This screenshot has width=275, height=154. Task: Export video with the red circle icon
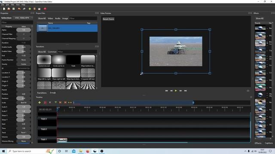tap(45, 9)
